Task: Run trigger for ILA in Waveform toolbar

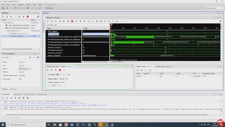Action: (x=64, y=21)
